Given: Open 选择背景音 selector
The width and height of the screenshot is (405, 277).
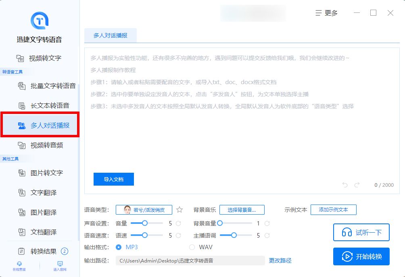Looking at the screenshot, I should pos(242,210).
